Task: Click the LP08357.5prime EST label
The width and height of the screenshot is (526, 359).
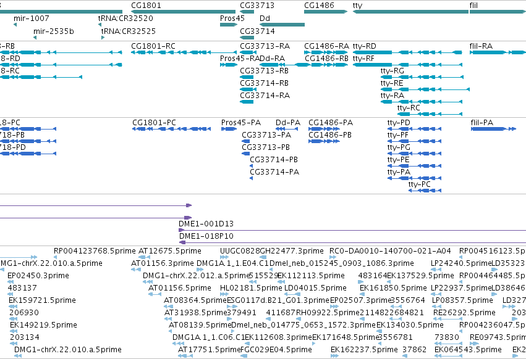Action: (x=462, y=300)
